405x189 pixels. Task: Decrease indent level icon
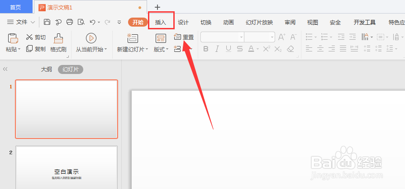click(341, 37)
